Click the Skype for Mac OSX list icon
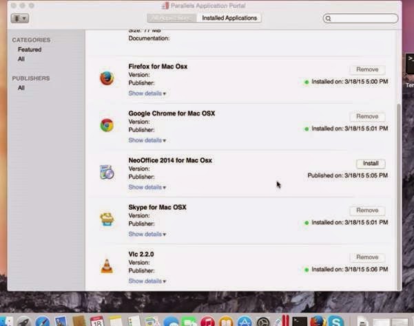Viewport: 414px width, 326px height. (107, 219)
